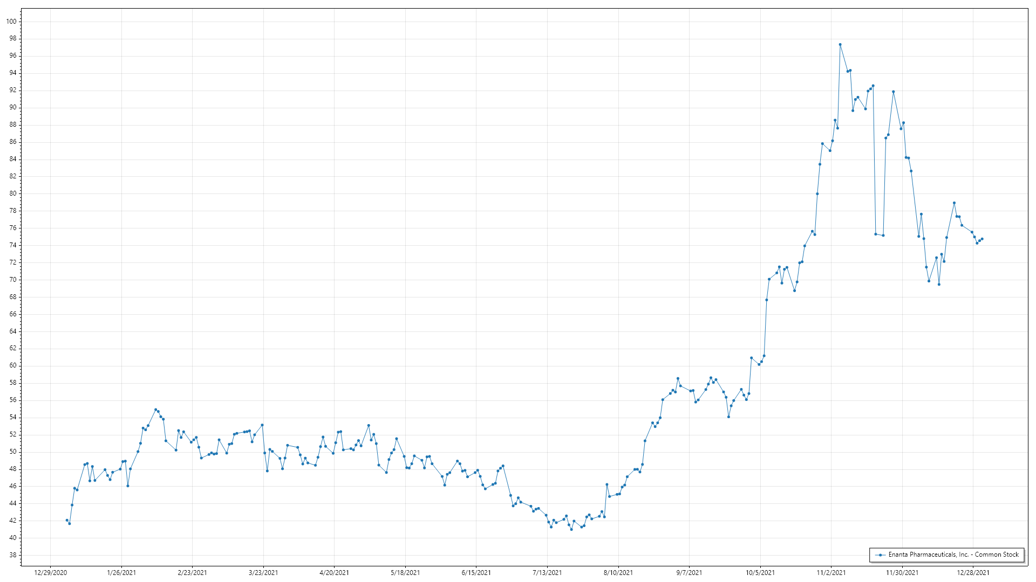The image size is (1036, 582).
Task: Click the Enanta Pharmaceuticals legend label
Action: click(x=953, y=555)
